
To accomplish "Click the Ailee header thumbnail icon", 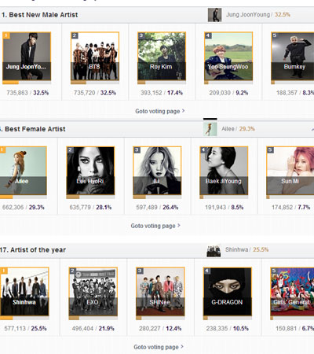I will [x=210, y=129].
